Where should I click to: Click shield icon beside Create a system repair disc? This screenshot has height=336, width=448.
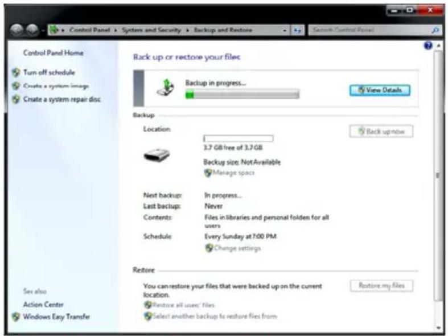(x=16, y=99)
